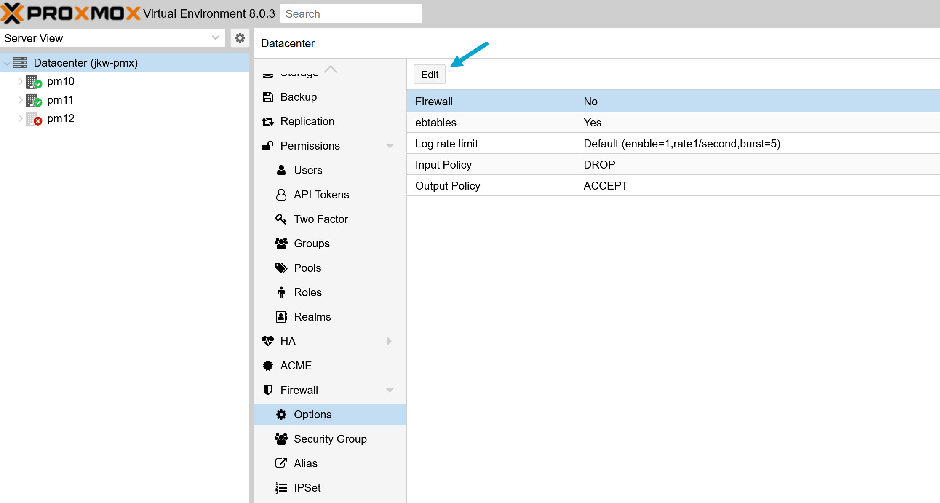The height and width of the screenshot is (503, 940).
Task: Click the Firewall shield icon
Action: click(x=268, y=390)
